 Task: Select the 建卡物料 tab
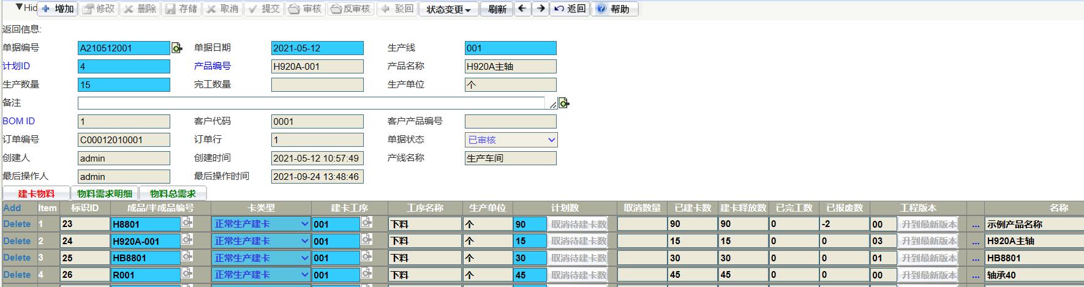tap(36, 193)
